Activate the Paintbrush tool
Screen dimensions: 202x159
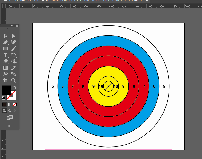tap(14, 49)
